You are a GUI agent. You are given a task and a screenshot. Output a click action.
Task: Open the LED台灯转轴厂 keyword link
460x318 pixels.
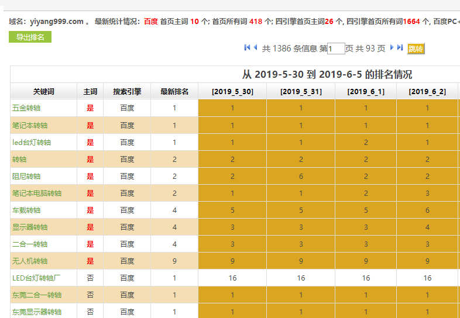point(35,278)
